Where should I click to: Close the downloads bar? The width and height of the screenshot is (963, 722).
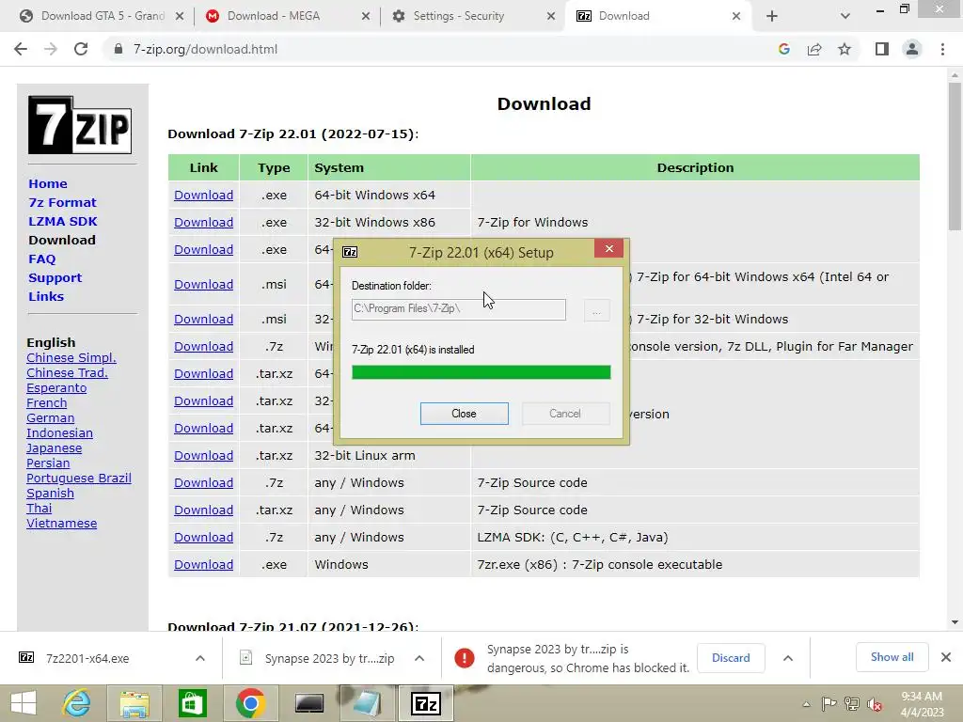click(946, 657)
